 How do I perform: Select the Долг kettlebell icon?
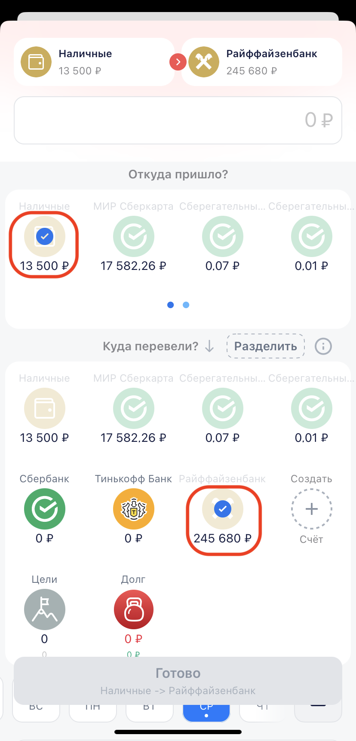(x=134, y=609)
